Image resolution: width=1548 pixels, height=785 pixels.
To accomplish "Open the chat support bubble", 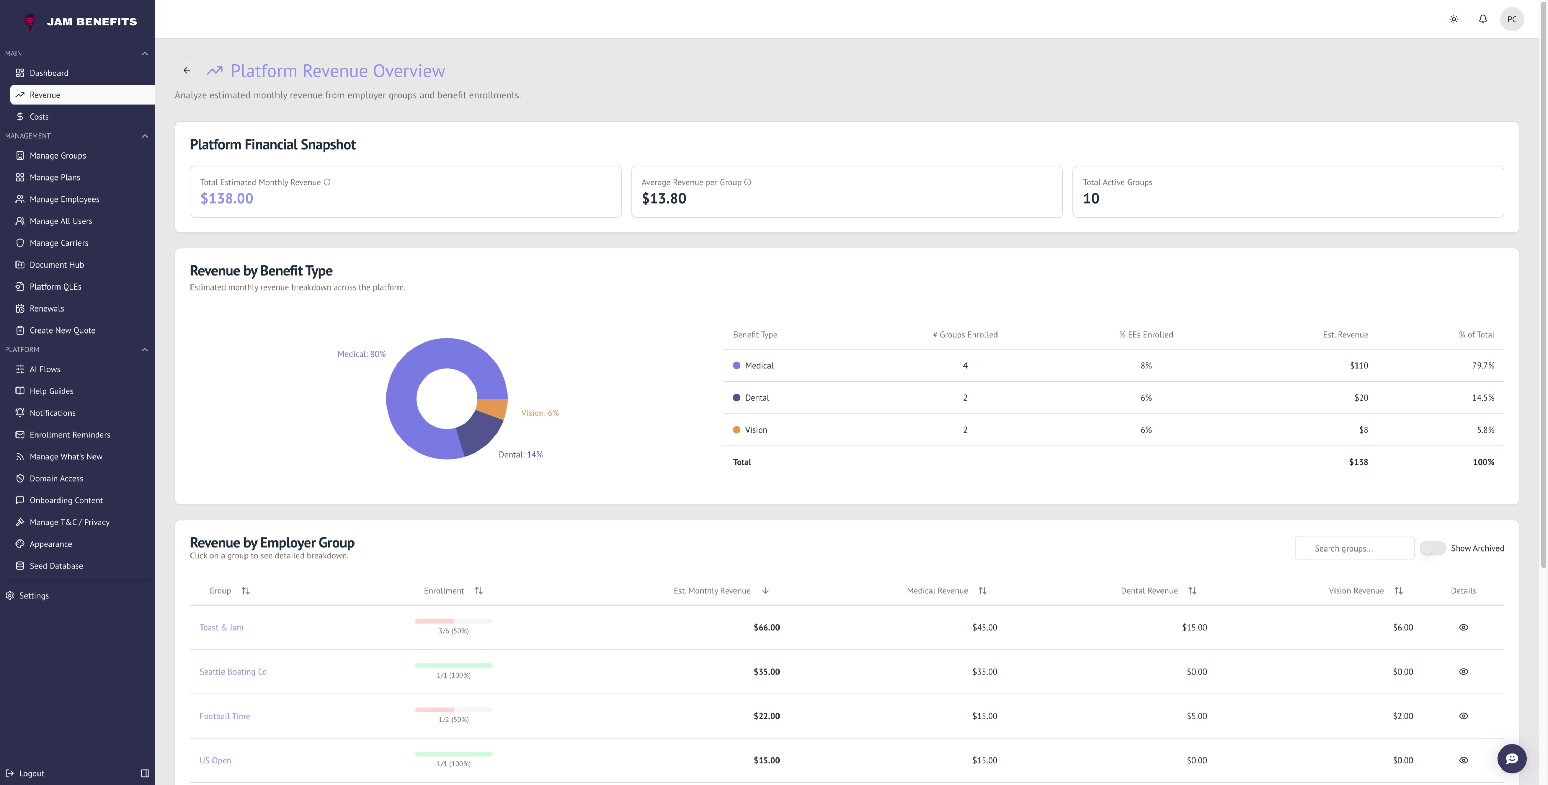I will pos(1511,759).
